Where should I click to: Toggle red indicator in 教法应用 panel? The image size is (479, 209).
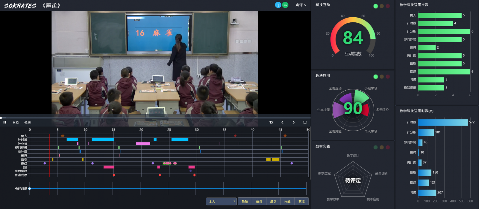coord(388,77)
